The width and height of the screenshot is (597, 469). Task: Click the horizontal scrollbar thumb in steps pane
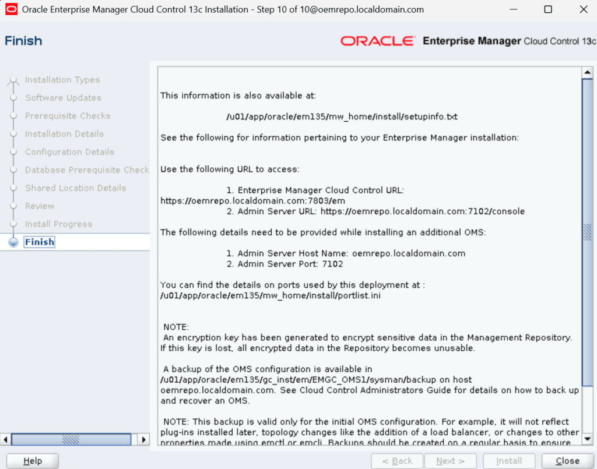pyautogui.click(x=71, y=439)
